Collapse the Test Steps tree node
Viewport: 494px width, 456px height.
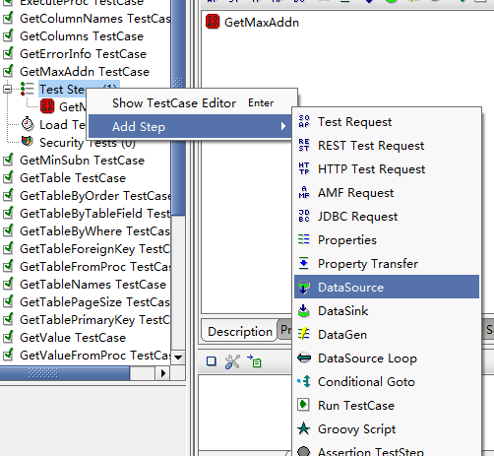point(7,89)
